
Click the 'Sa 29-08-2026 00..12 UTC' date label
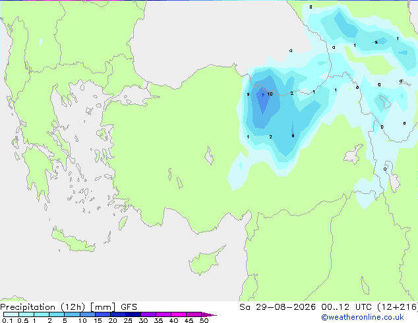click(x=307, y=307)
